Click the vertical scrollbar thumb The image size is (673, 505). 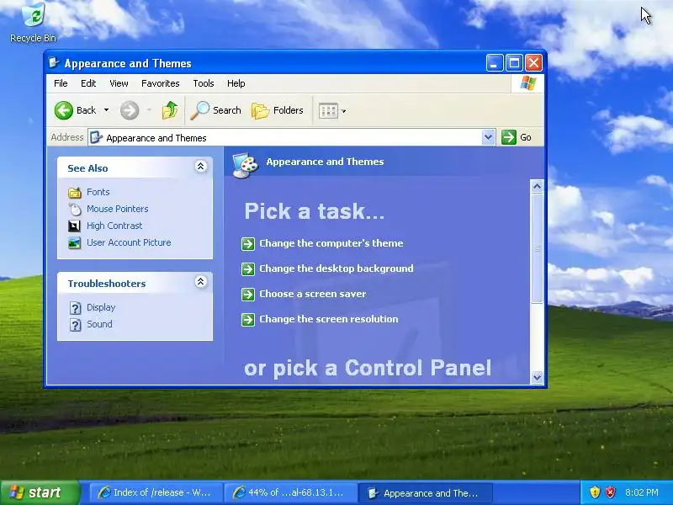537,248
